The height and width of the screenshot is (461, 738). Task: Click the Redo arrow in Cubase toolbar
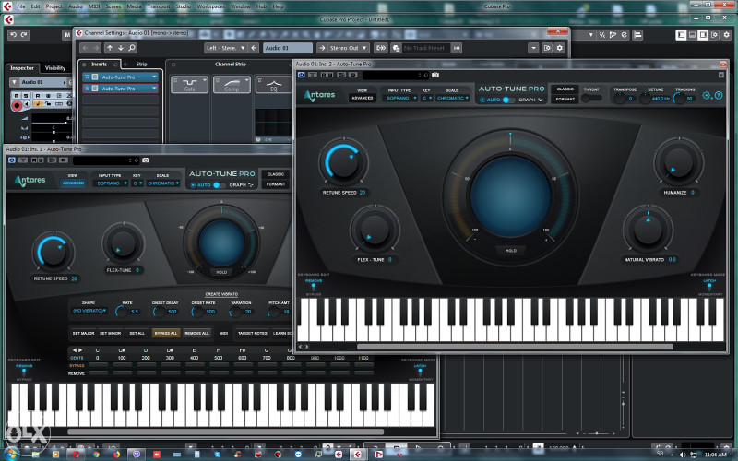24,35
